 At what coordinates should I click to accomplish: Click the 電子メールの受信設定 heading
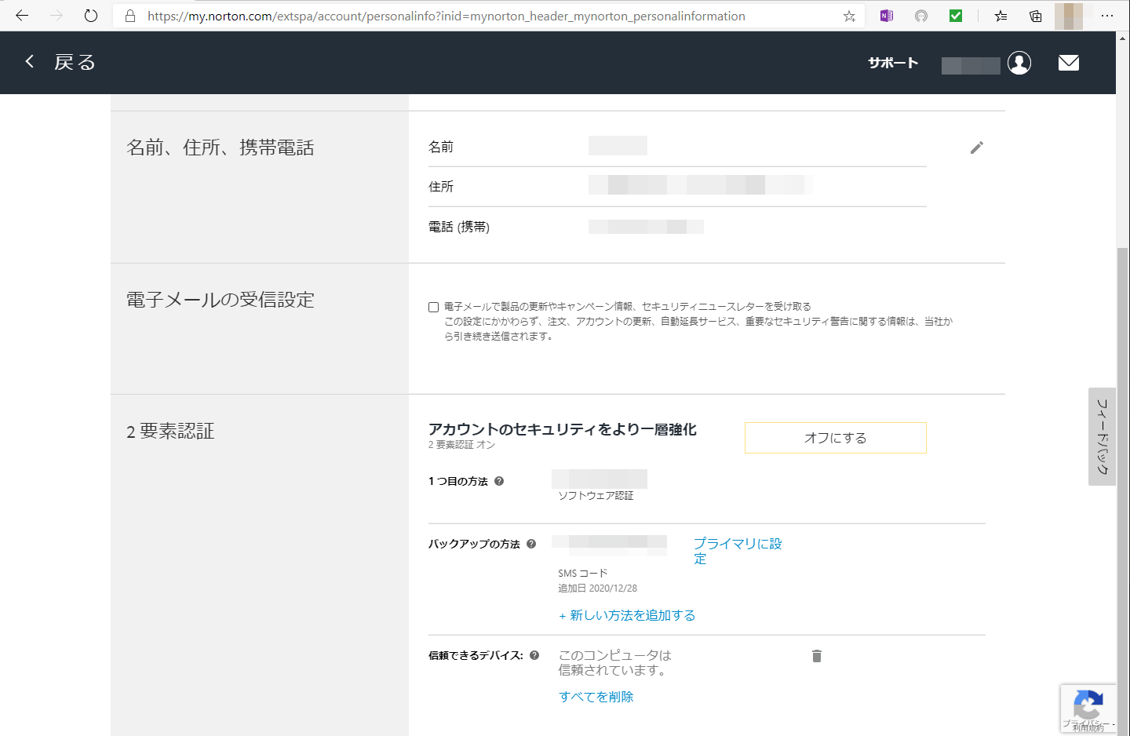(221, 300)
